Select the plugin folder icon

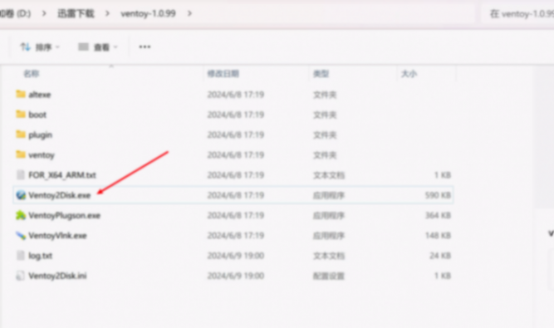(21, 135)
